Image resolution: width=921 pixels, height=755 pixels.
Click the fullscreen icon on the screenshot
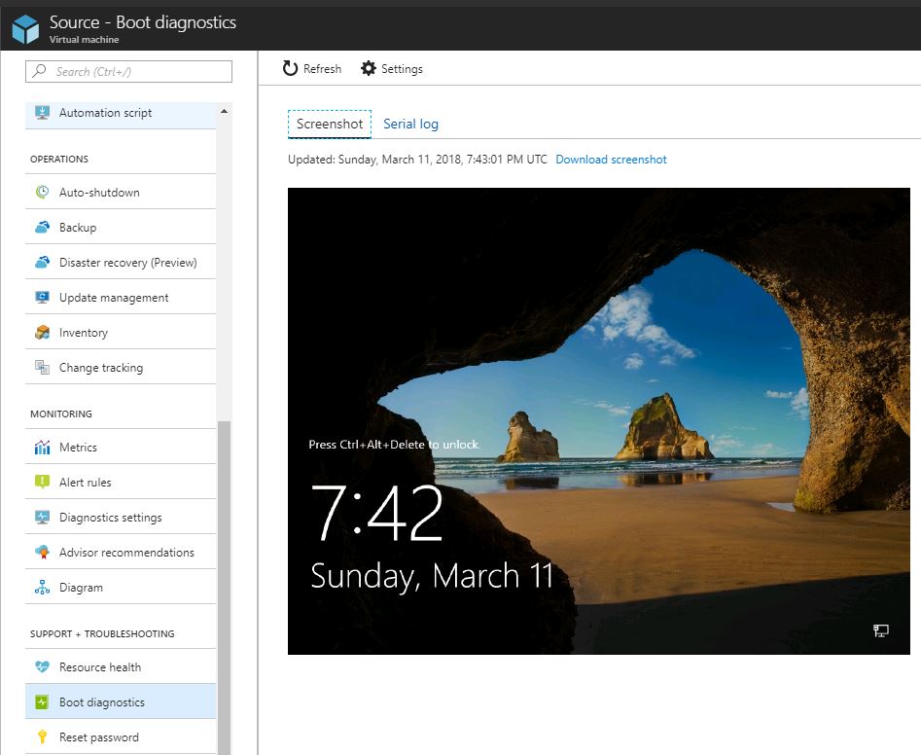coord(880,630)
